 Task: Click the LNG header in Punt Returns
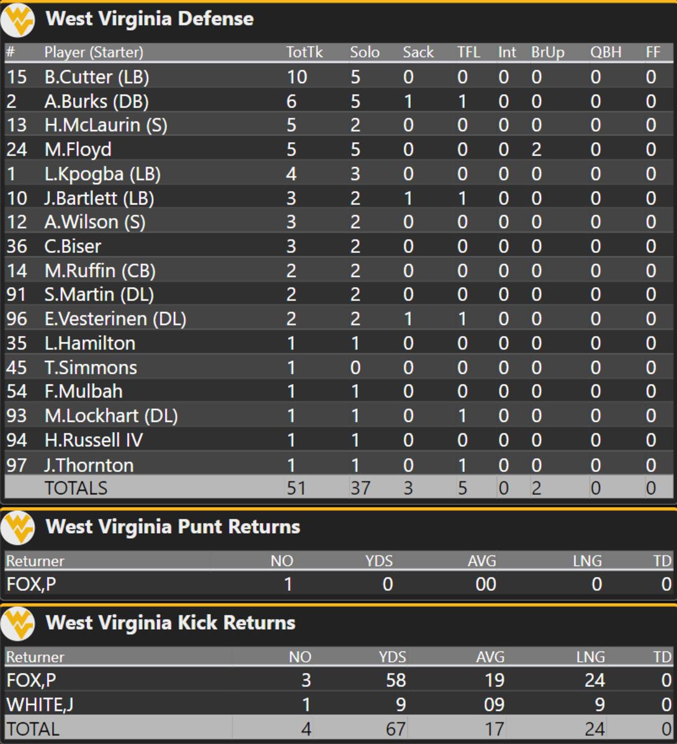coord(587,560)
